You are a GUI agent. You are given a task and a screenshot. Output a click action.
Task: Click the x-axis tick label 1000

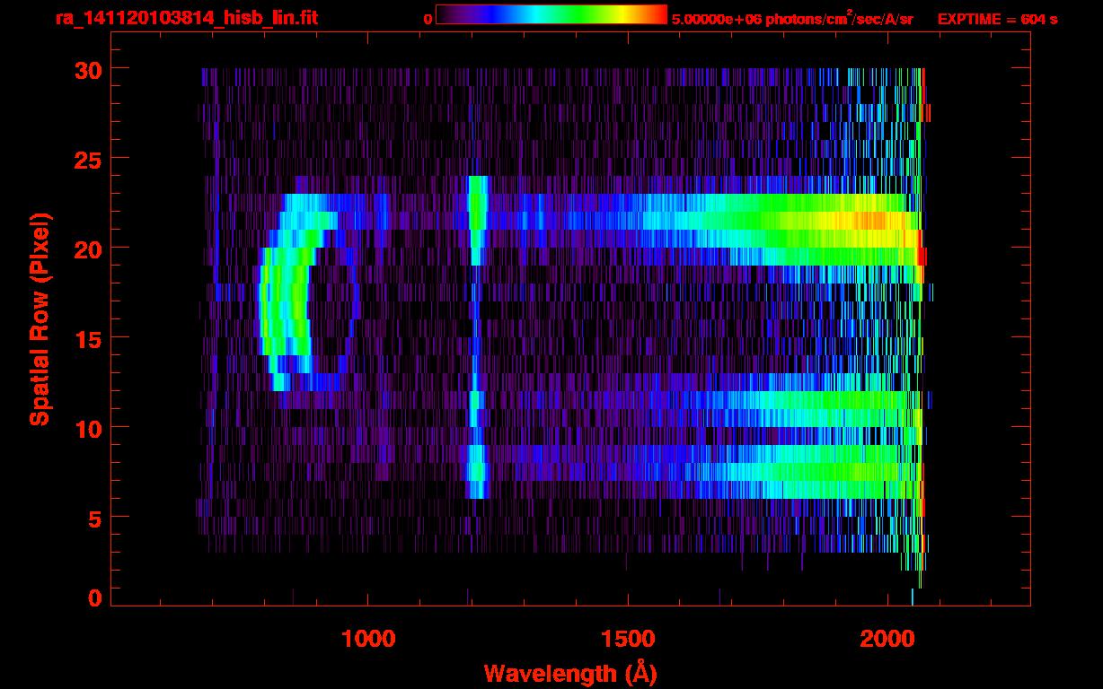pyautogui.click(x=369, y=639)
